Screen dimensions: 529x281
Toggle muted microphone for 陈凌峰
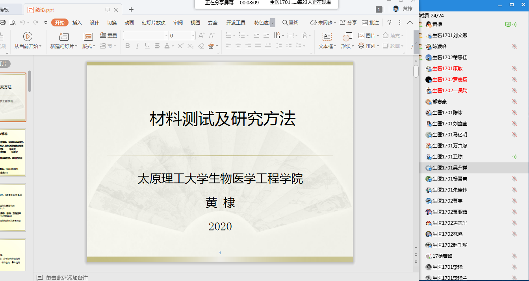click(x=514, y=47)
